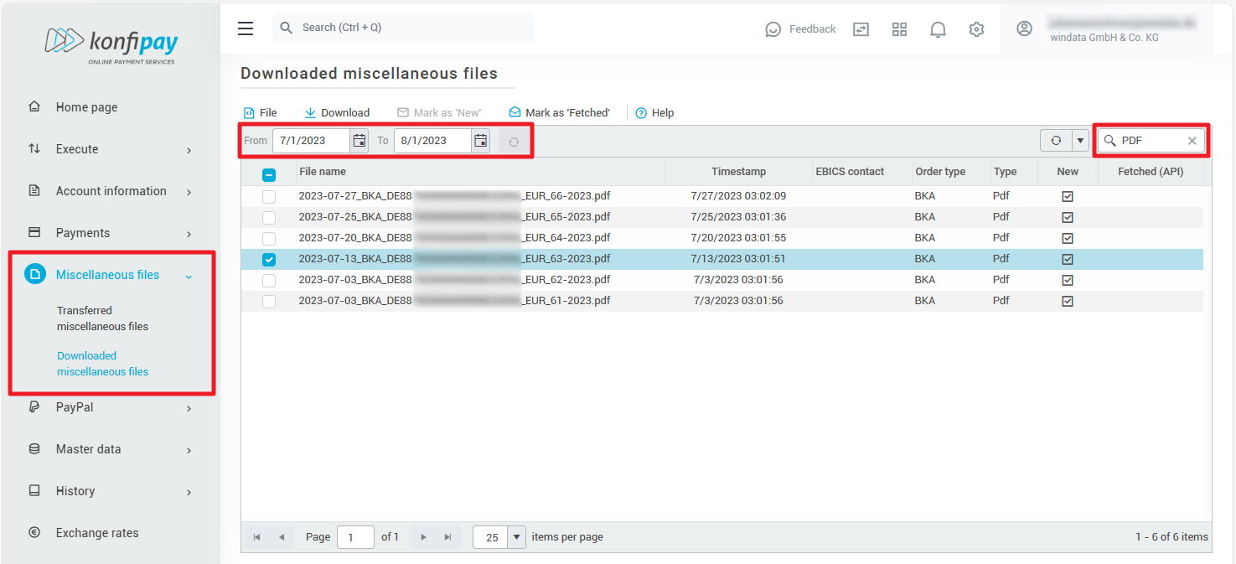
Task: Tick the checkbox for EUR_66-2023.pdf
Action: [x=269, y=196]
